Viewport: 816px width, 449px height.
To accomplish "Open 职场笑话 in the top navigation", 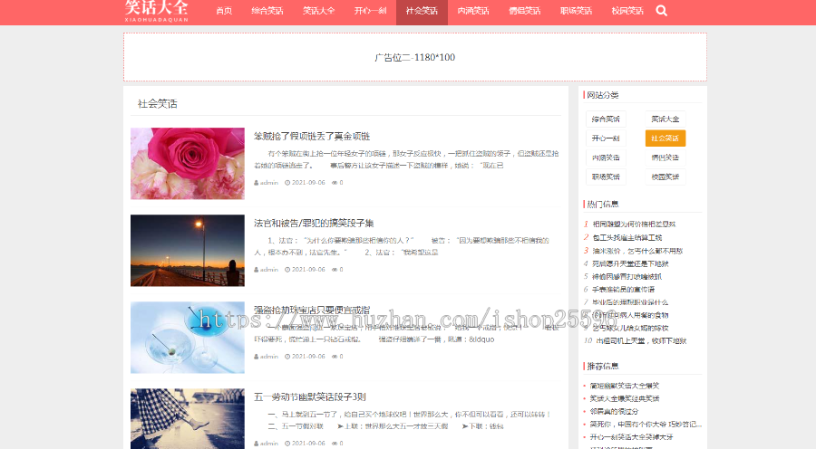I will (576, 11).
